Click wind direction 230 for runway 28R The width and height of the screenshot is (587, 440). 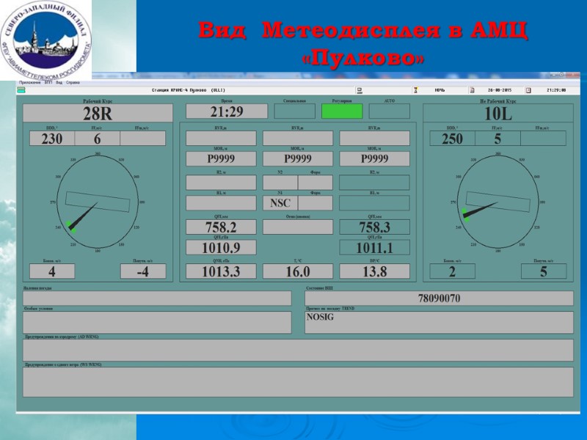52,139
